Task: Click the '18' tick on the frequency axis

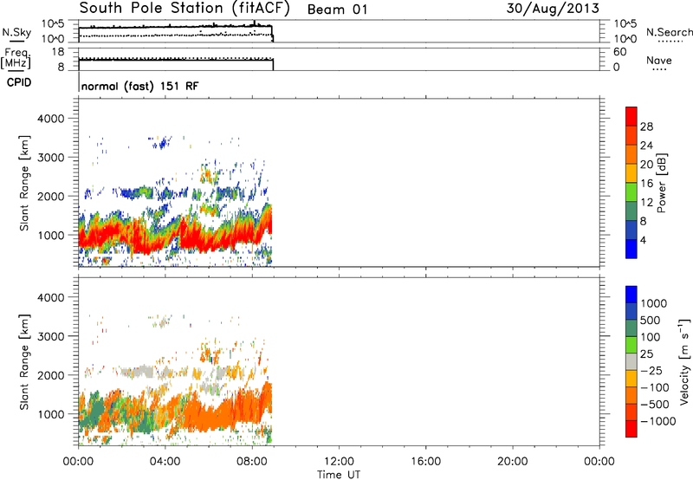Action: [58, 52]
